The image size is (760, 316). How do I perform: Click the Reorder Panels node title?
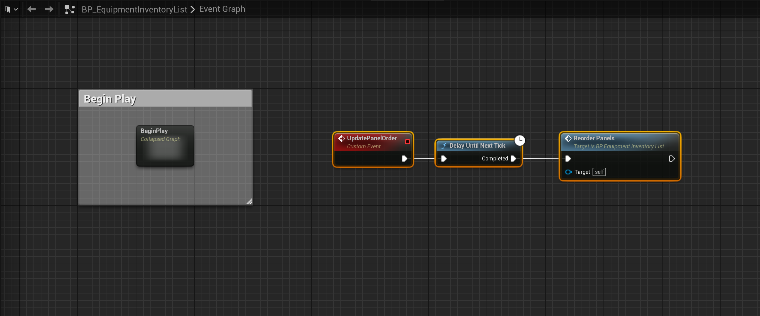coord(594,138)
